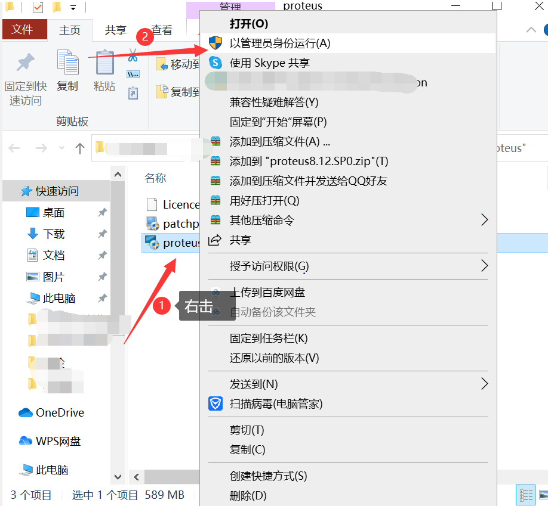Image resolution: width=548 pixels, height=506 pixels.
Task: Choose 剪切(T) in context menu
Action: point(349,430)
